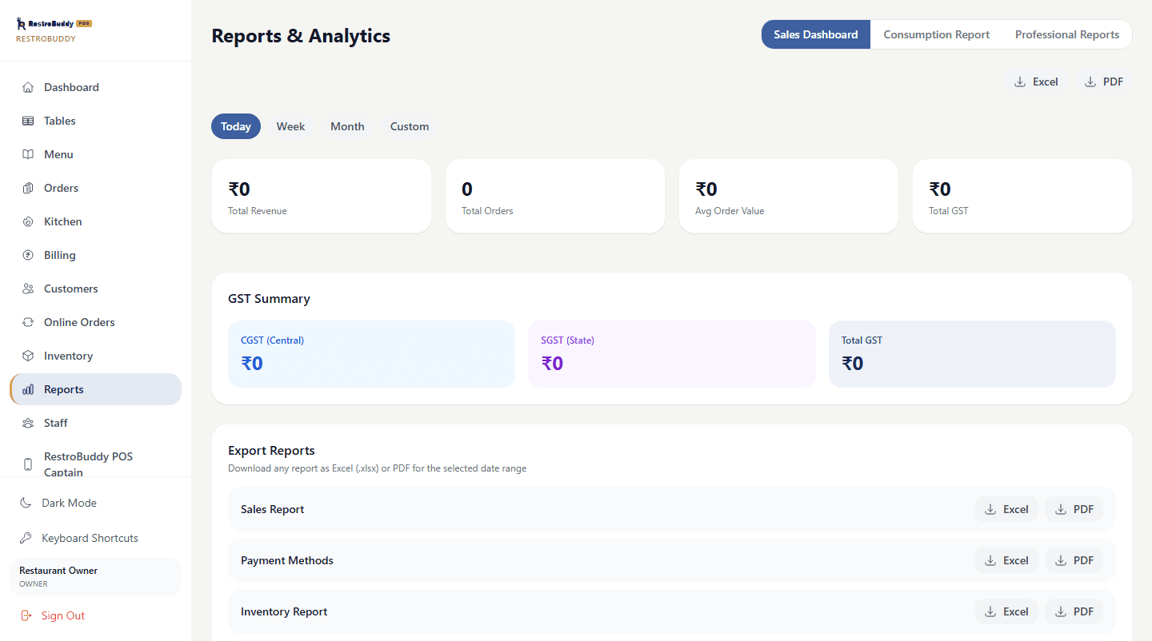Click the Dashboard home icon in sidebar
The width and height of the screenshot is (1152, 641).
coord(28,87)
